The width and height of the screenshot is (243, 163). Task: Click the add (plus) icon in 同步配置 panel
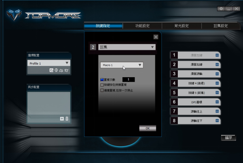click(x=62, y=119)
